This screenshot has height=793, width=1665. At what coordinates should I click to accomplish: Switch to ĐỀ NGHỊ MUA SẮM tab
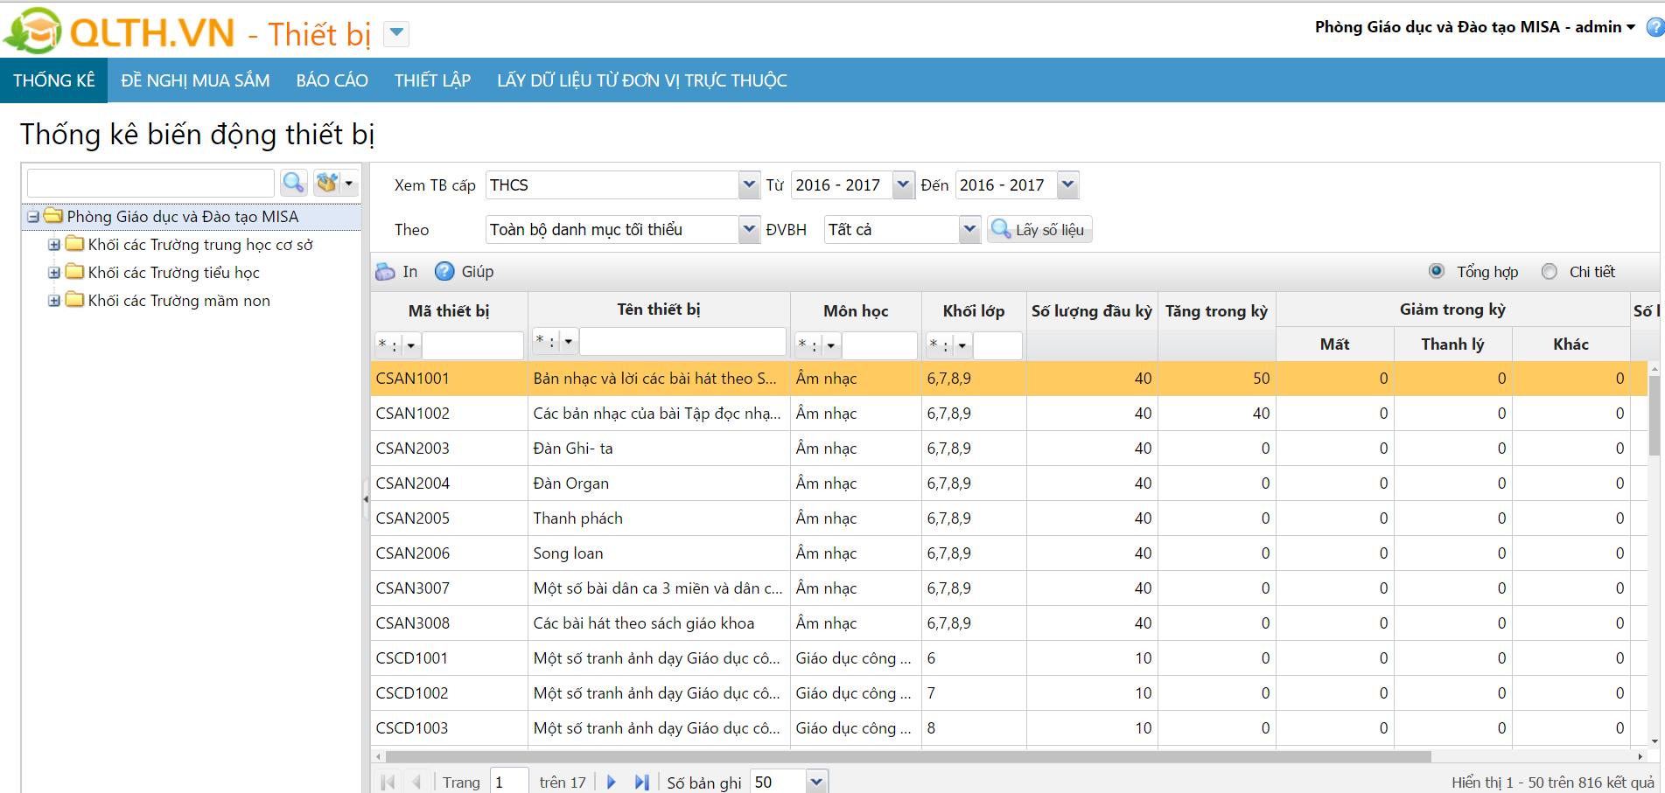(x=195, y=80)
